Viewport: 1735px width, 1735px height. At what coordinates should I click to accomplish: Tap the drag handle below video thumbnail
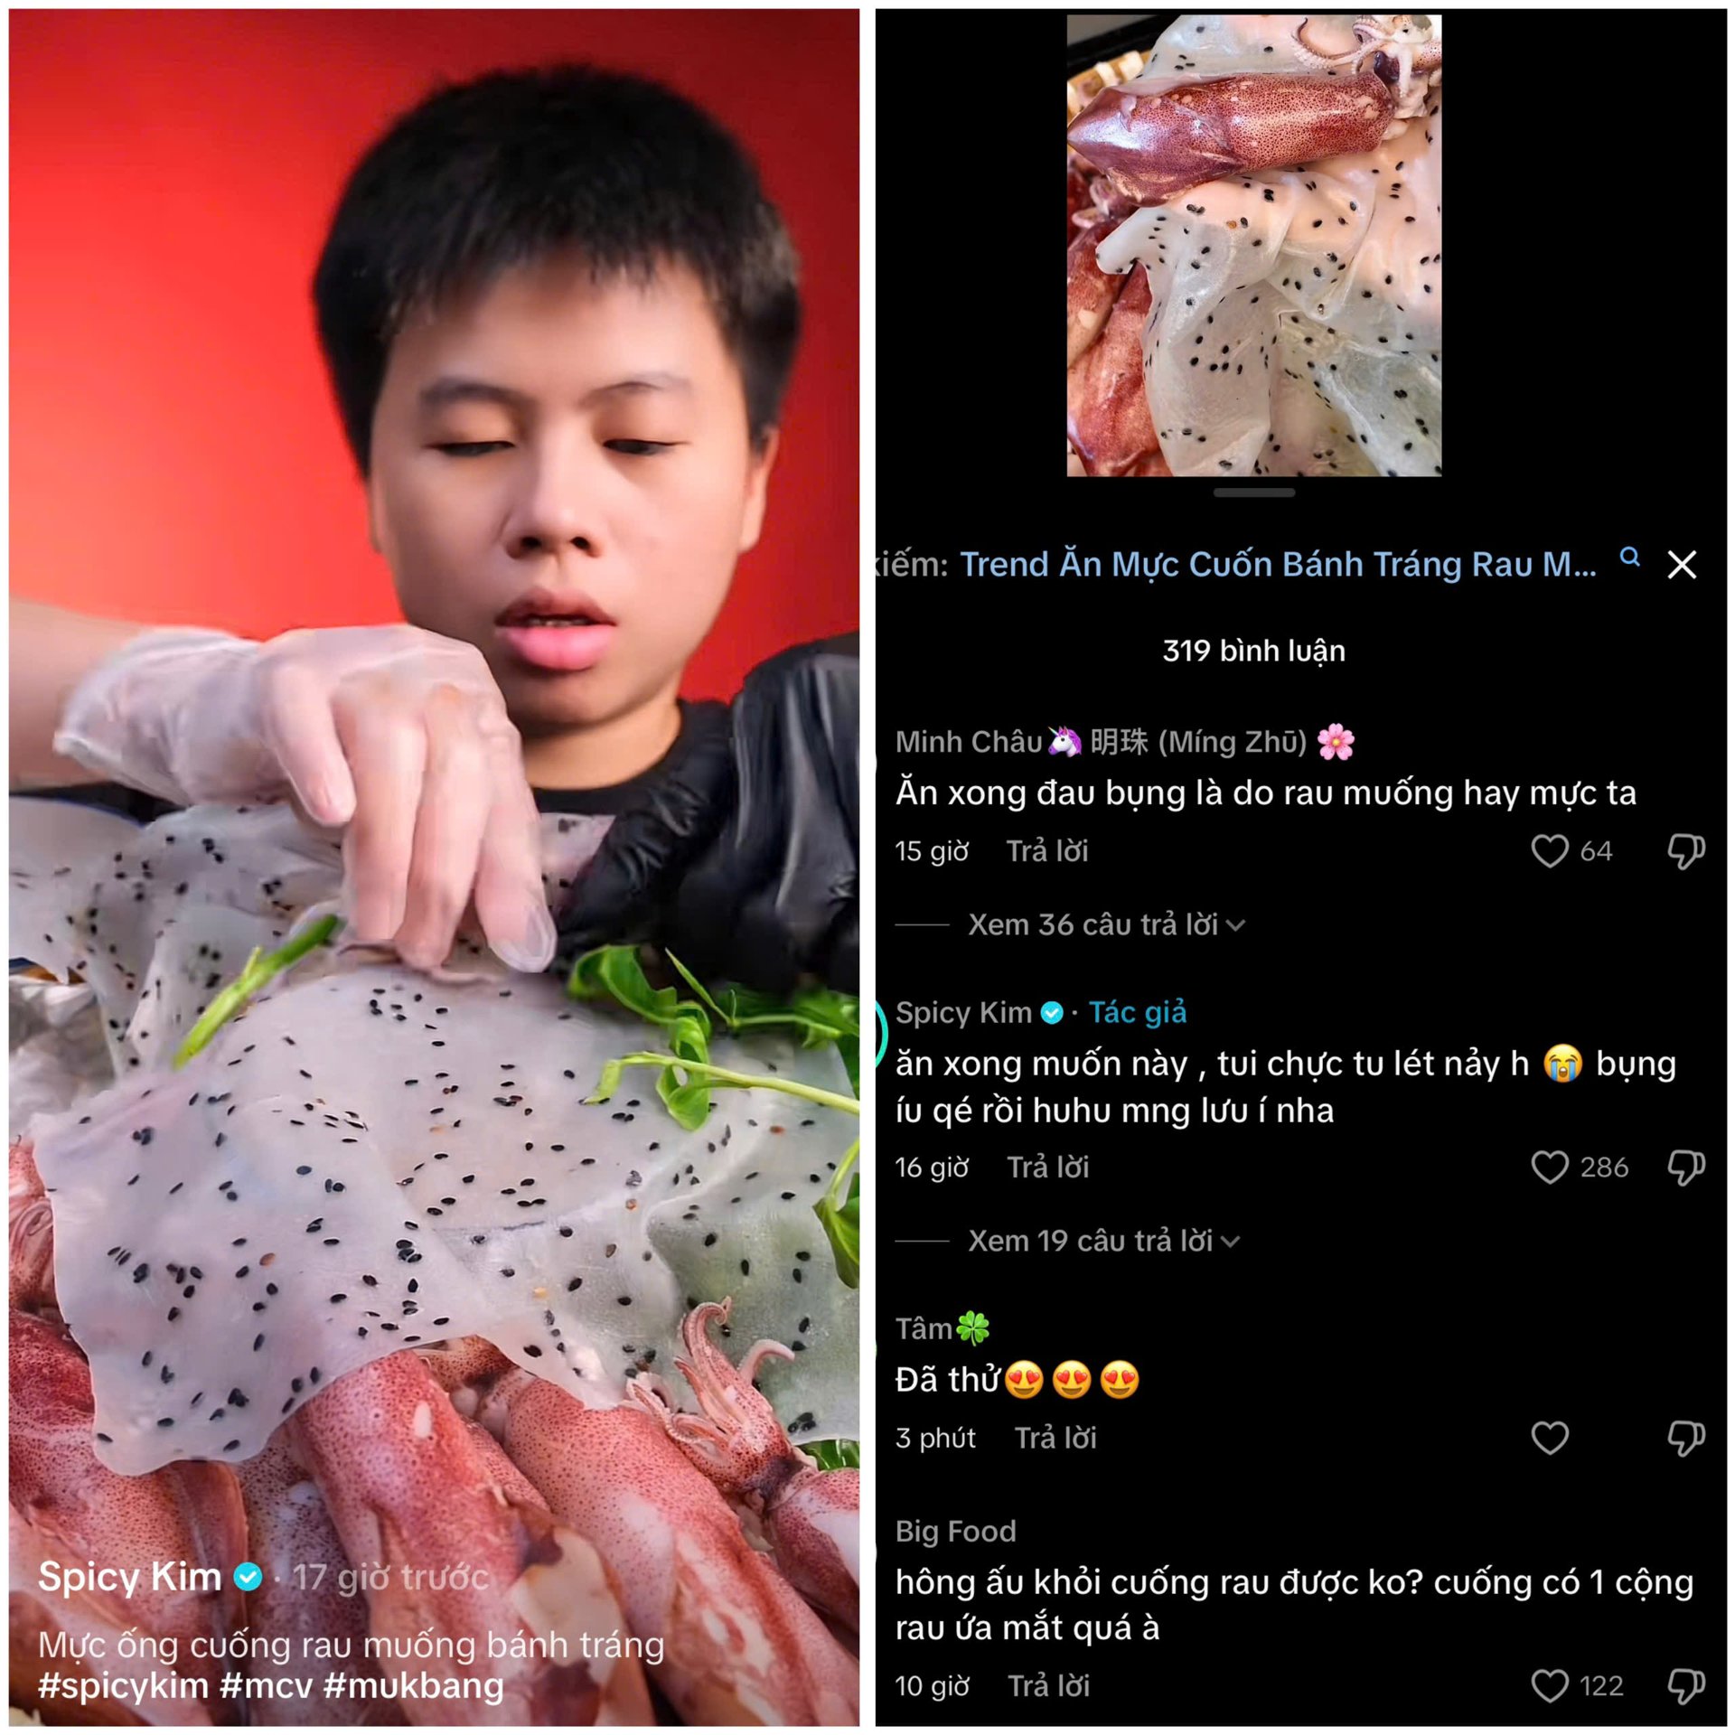point(1254,492)
